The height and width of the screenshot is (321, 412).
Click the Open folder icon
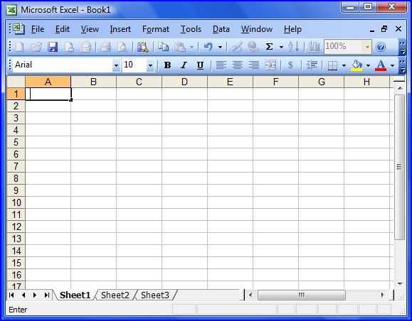click(x=36, y=47)
